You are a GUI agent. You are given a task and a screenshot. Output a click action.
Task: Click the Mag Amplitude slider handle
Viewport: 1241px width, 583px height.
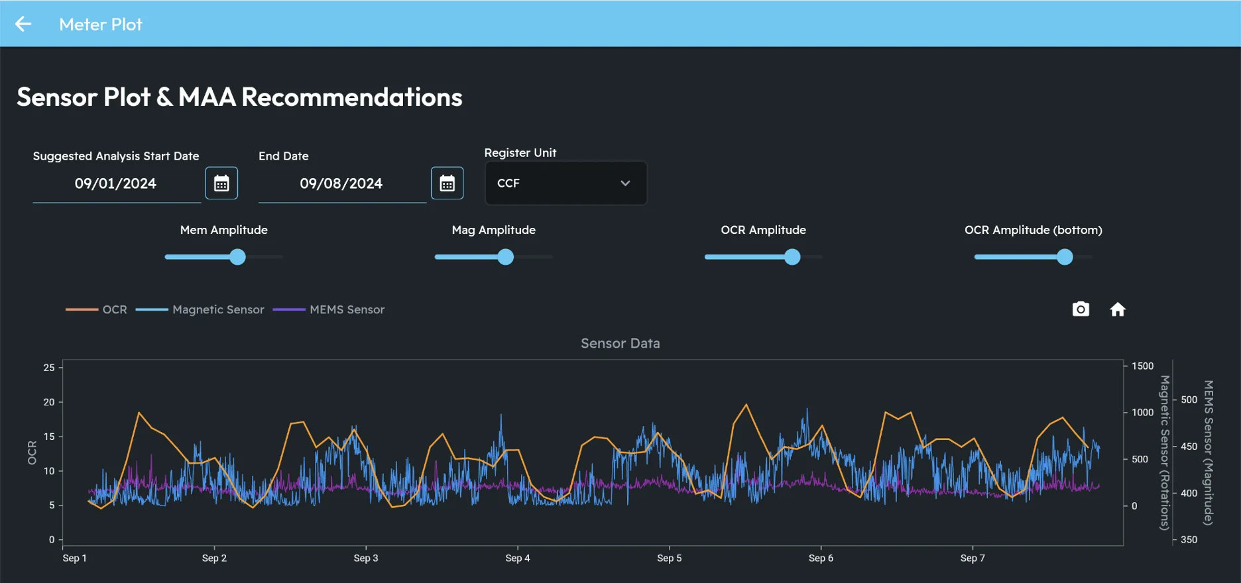click(506, 257)
